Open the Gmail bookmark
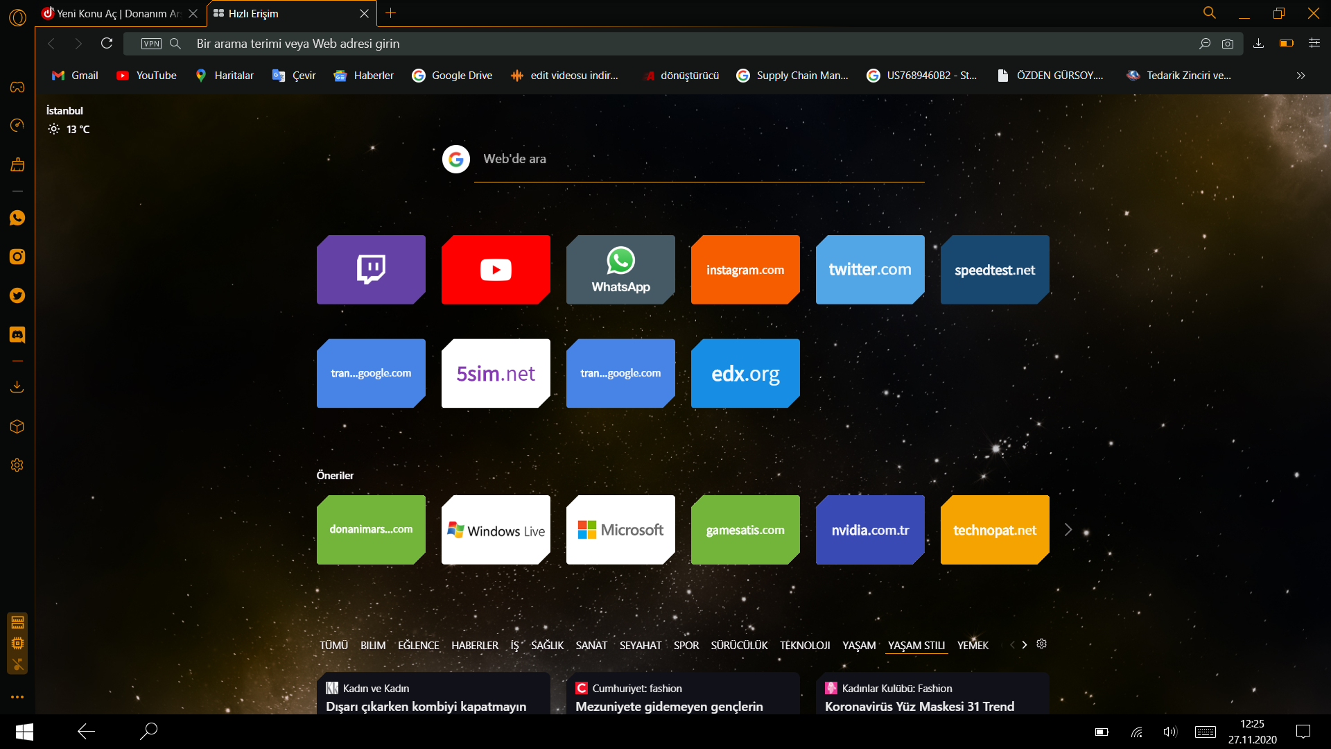The image size is (1331, 749). 75,76
